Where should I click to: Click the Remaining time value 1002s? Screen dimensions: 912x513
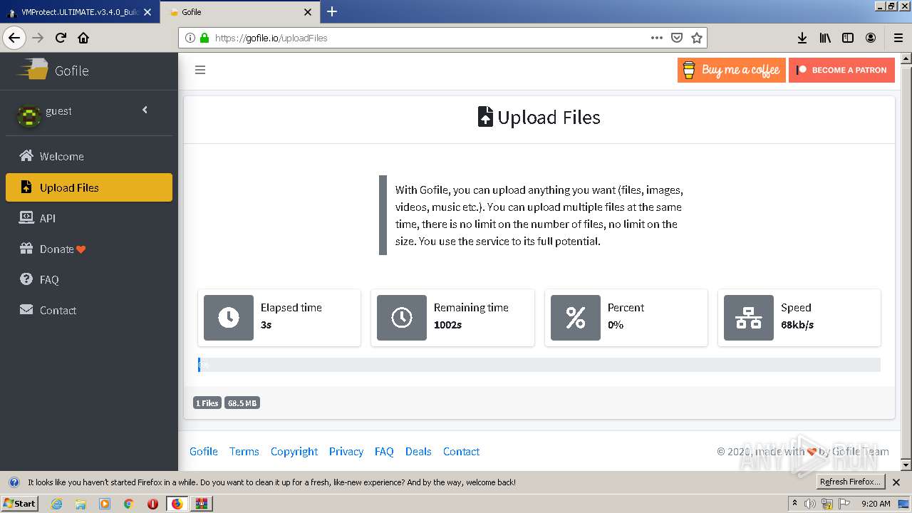click(x=447, y=325)
